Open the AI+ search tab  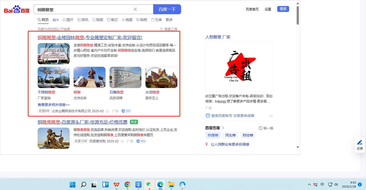[55, 20]
